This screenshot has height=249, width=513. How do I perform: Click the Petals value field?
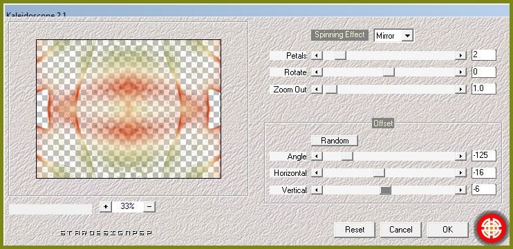click(x=484, y=55)
